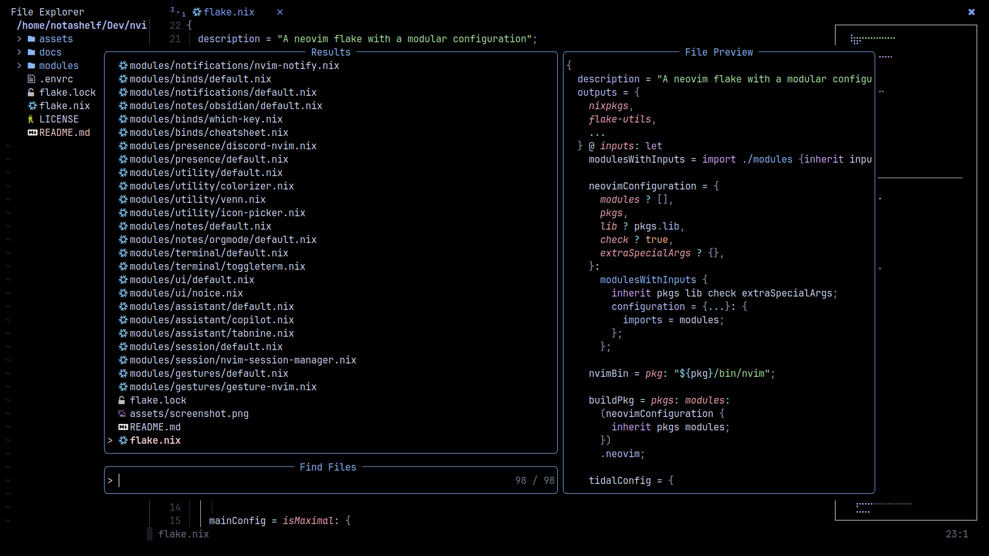
Task: Click the top-right close X button
Action: pos(971,12)
